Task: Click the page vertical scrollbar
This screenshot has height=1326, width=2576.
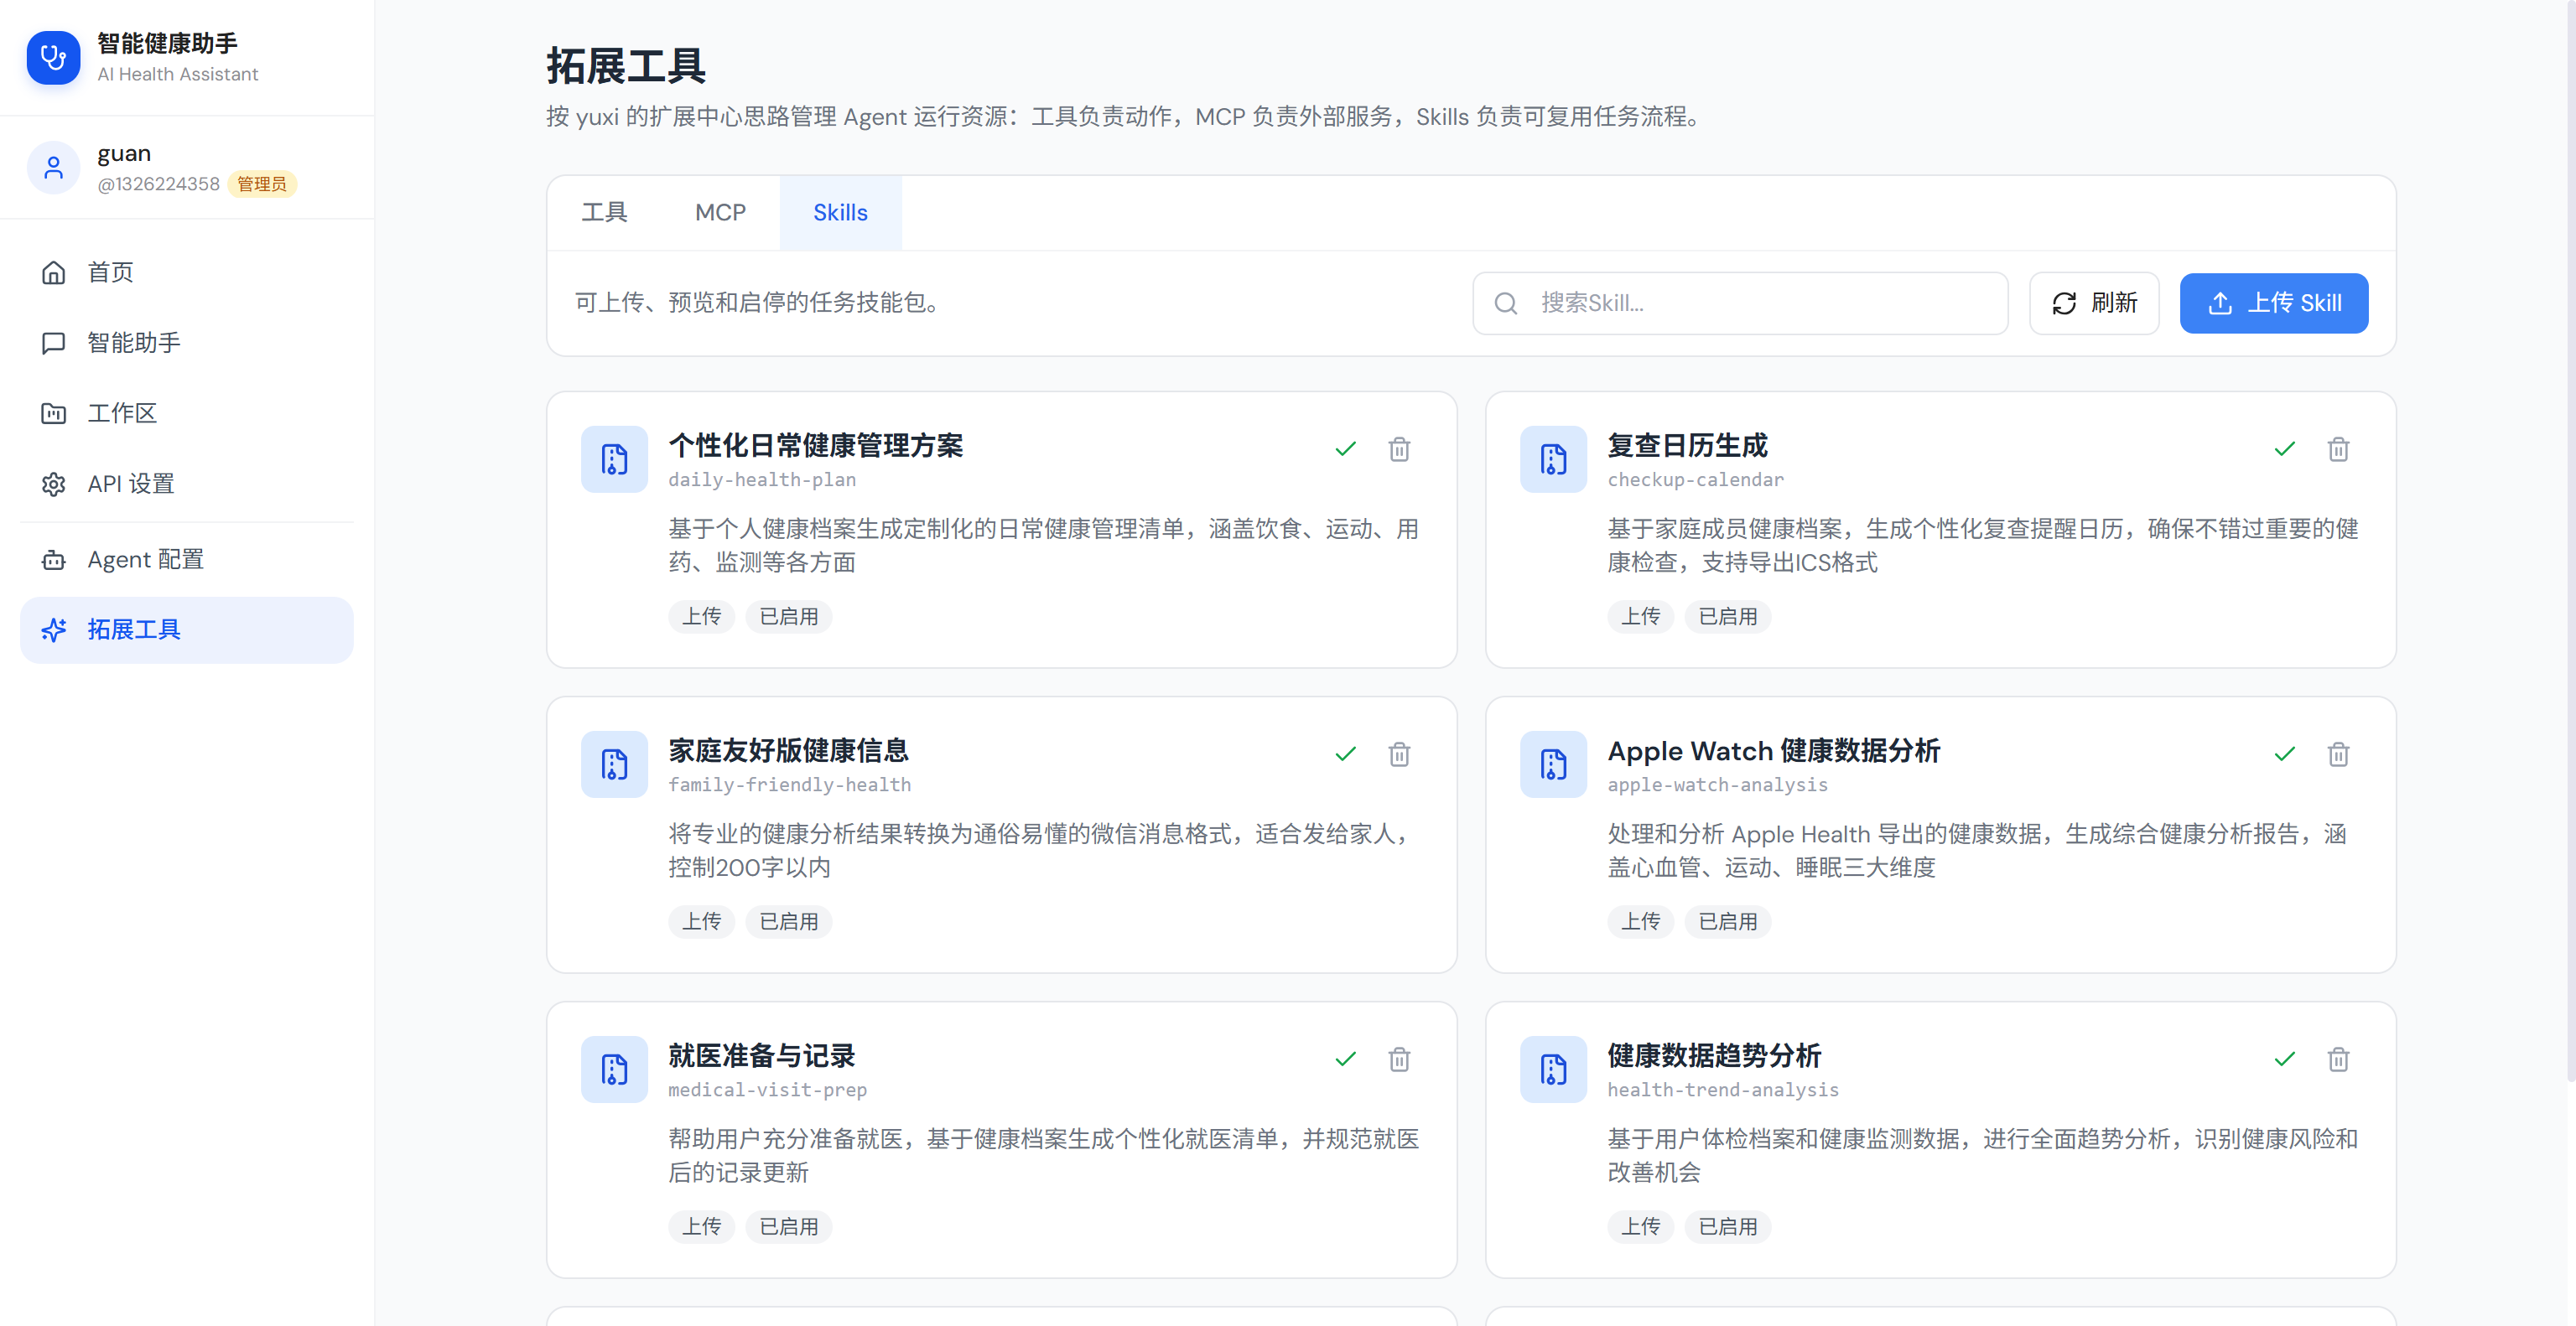Action: point(2569,540)
